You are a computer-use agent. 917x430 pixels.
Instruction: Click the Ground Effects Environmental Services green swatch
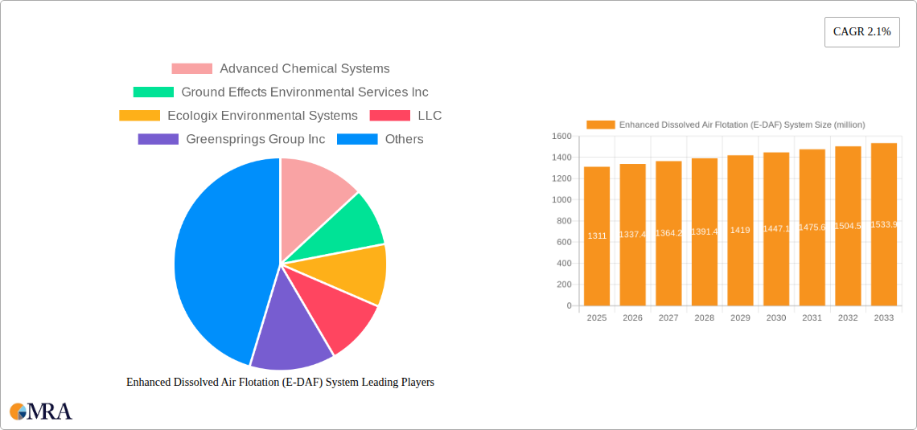coord(153,92)
